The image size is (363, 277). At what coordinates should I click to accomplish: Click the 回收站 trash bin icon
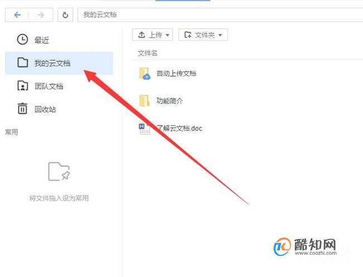click(x=22, y=108)
